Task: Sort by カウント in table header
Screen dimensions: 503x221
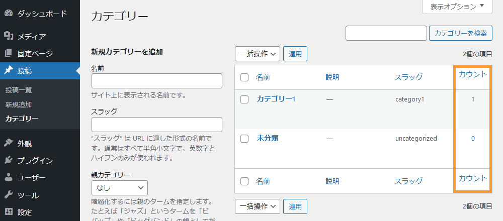Action: click(x=473, y=75)
